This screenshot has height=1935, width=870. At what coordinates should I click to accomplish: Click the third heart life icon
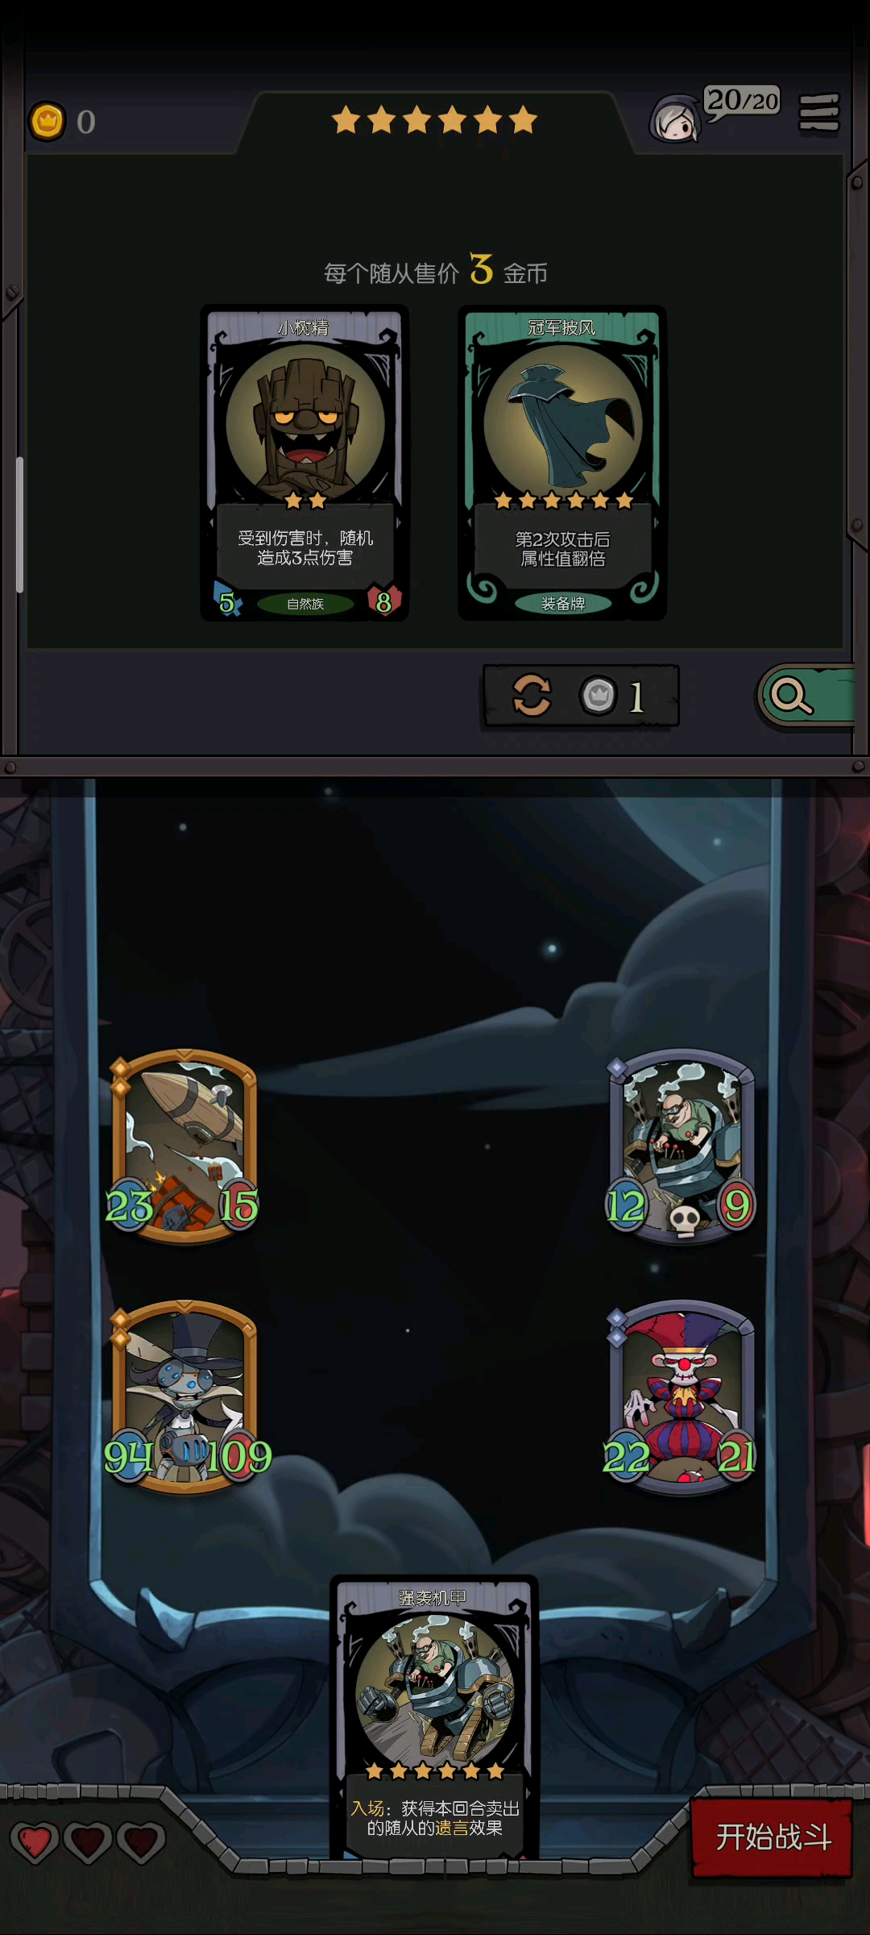[141, 1842]
